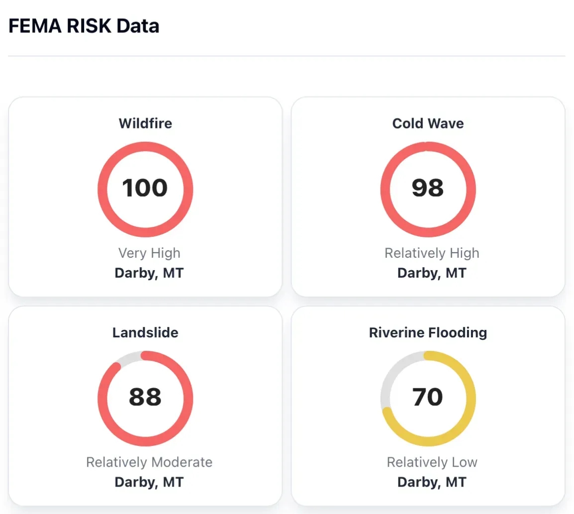This screenshot has width=574, height=514.
Task: Click the Wildfire score 100
Action: click(x=145, y=188)
